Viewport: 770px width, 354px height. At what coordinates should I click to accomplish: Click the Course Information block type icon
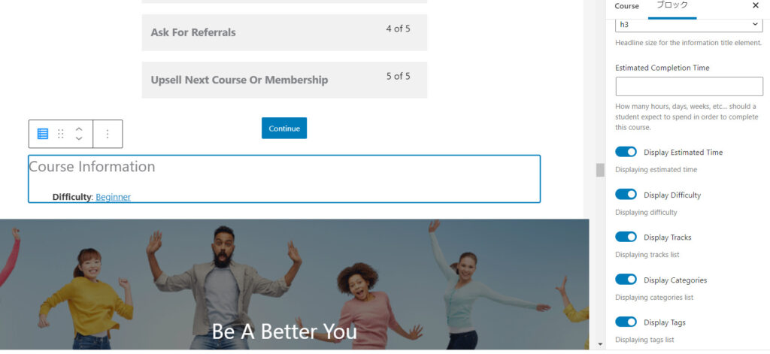pos(43,134)
